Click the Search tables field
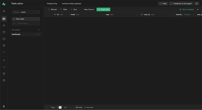The image size is (202, 110). (26, 23)
